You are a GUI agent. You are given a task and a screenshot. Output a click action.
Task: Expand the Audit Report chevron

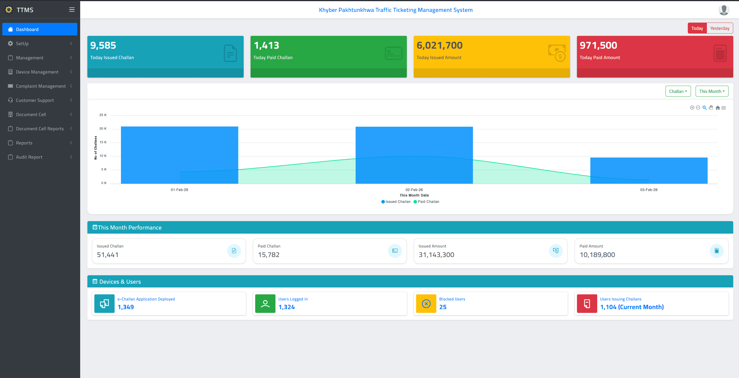71,157
